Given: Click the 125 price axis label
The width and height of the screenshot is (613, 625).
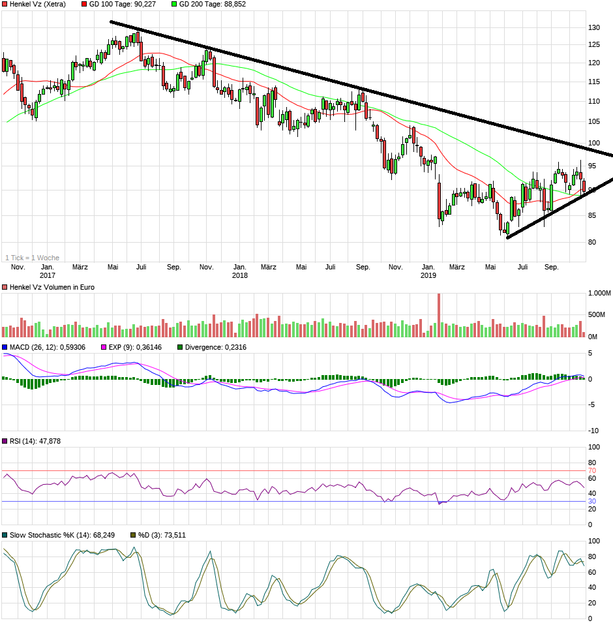Looking at the screenshot, I should 594,44.
